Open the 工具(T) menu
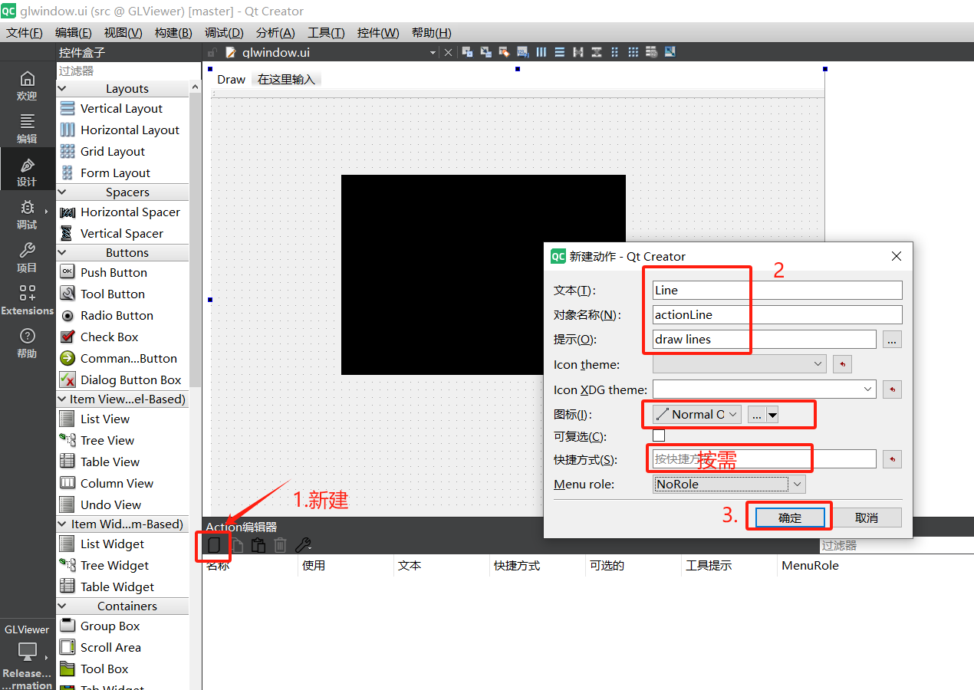This screenshot has width=974, height=690. tap(326, 32)
